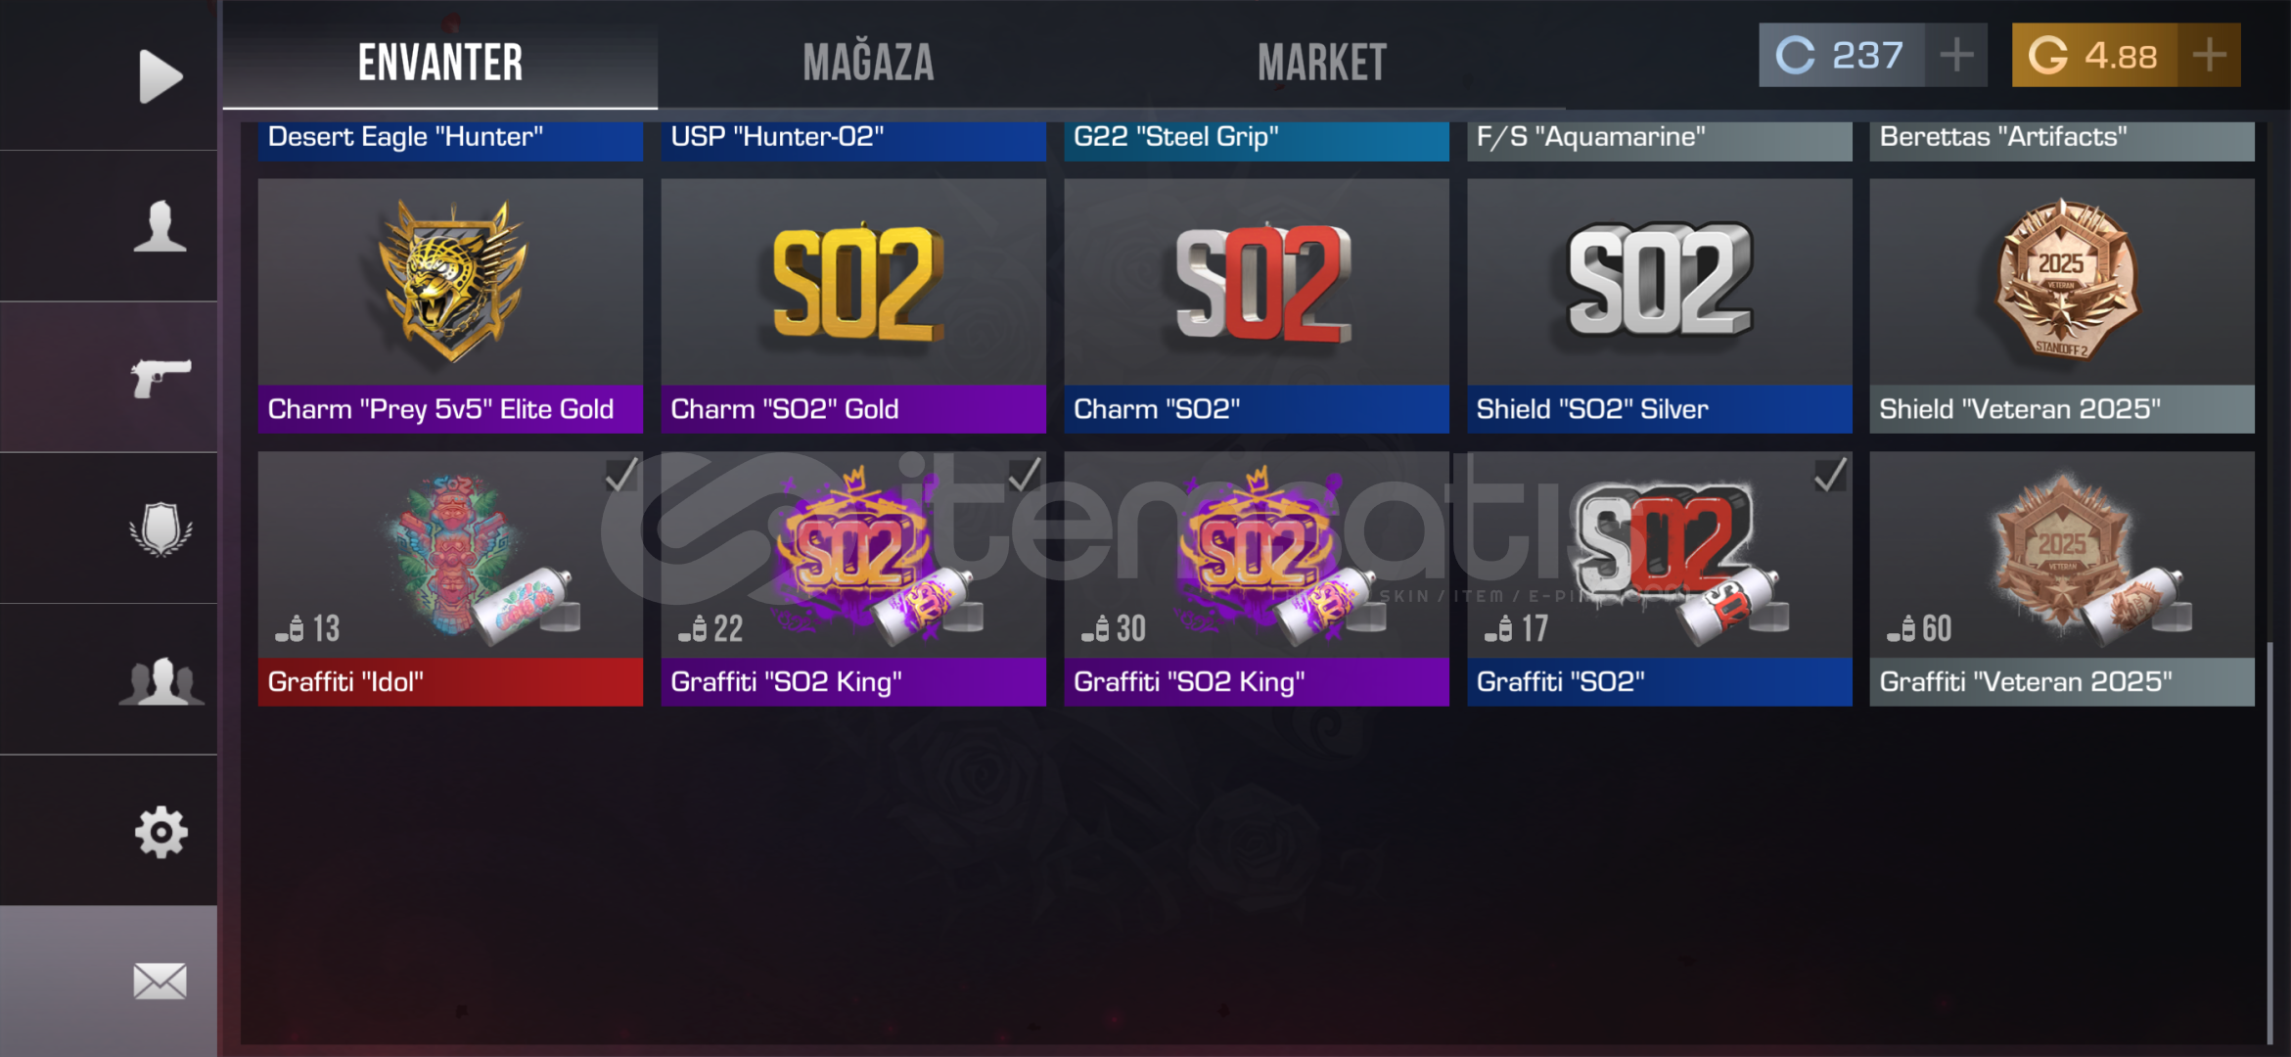This screenshot has width=2291, height=1057.
Task: Select the pistol inventory sidebar icon
Action: 161,378
